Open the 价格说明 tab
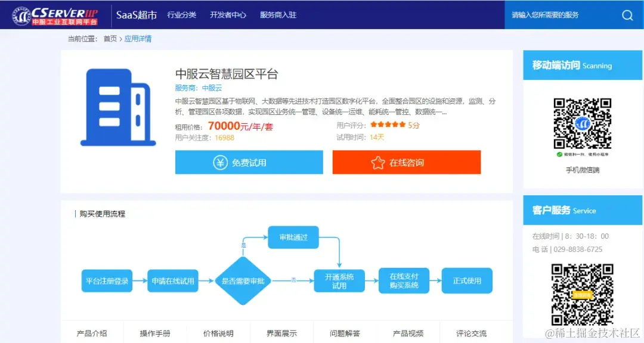The height and width of the screenshot is (343, 644). 218,333
